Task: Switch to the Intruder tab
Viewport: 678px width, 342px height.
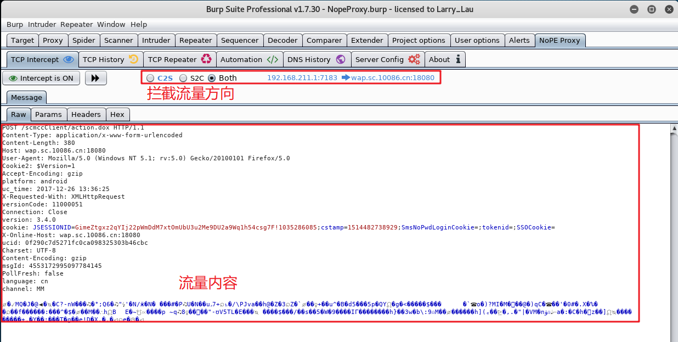Action: (x=156, y=40)
